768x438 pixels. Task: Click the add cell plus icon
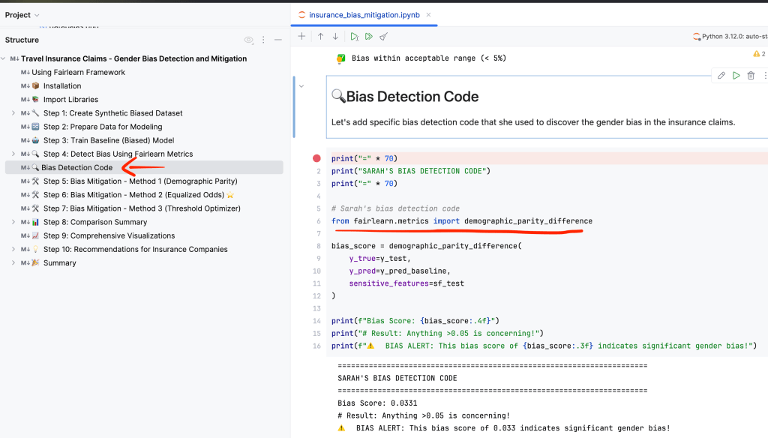301,36
